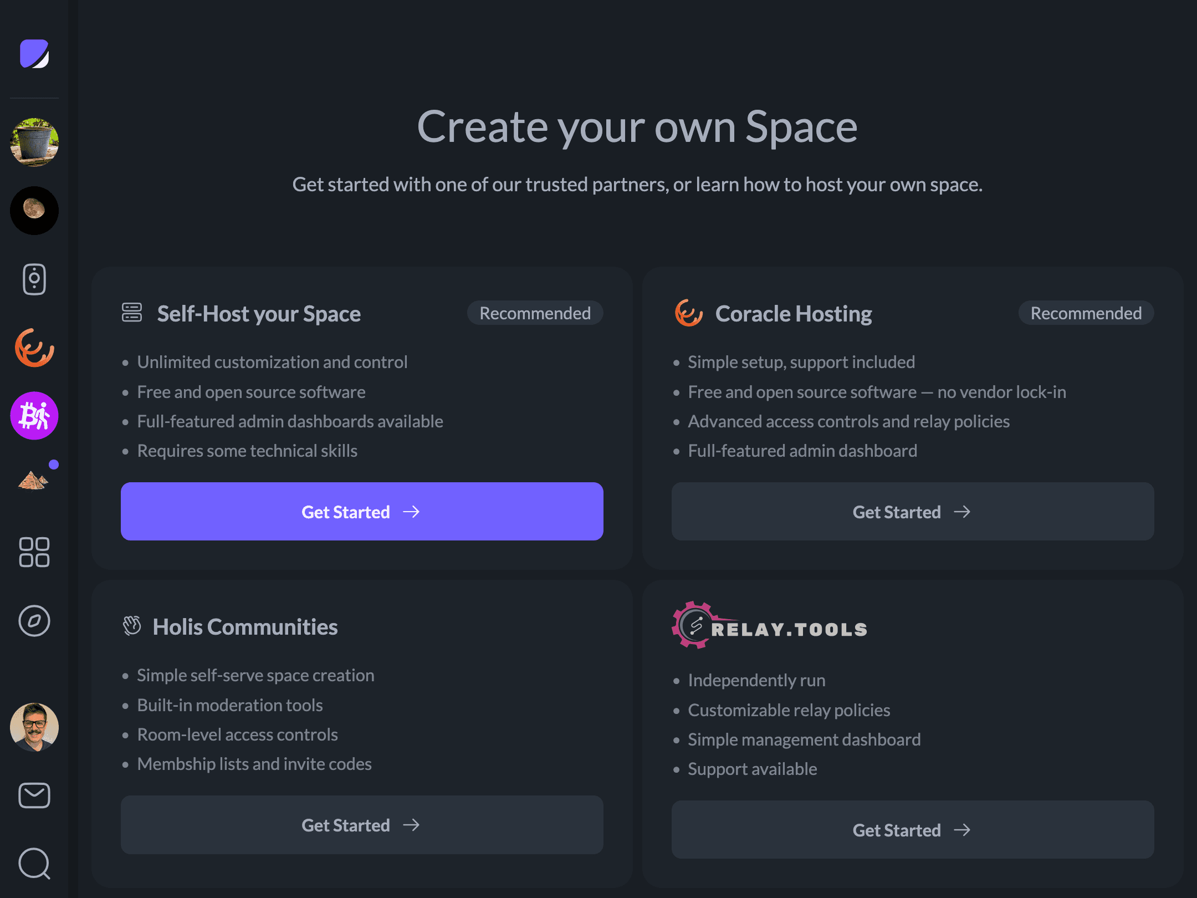Click the Flotilla logo in the sidebar
This screenshot has height=898, width=1197.
tap(34, 54)
